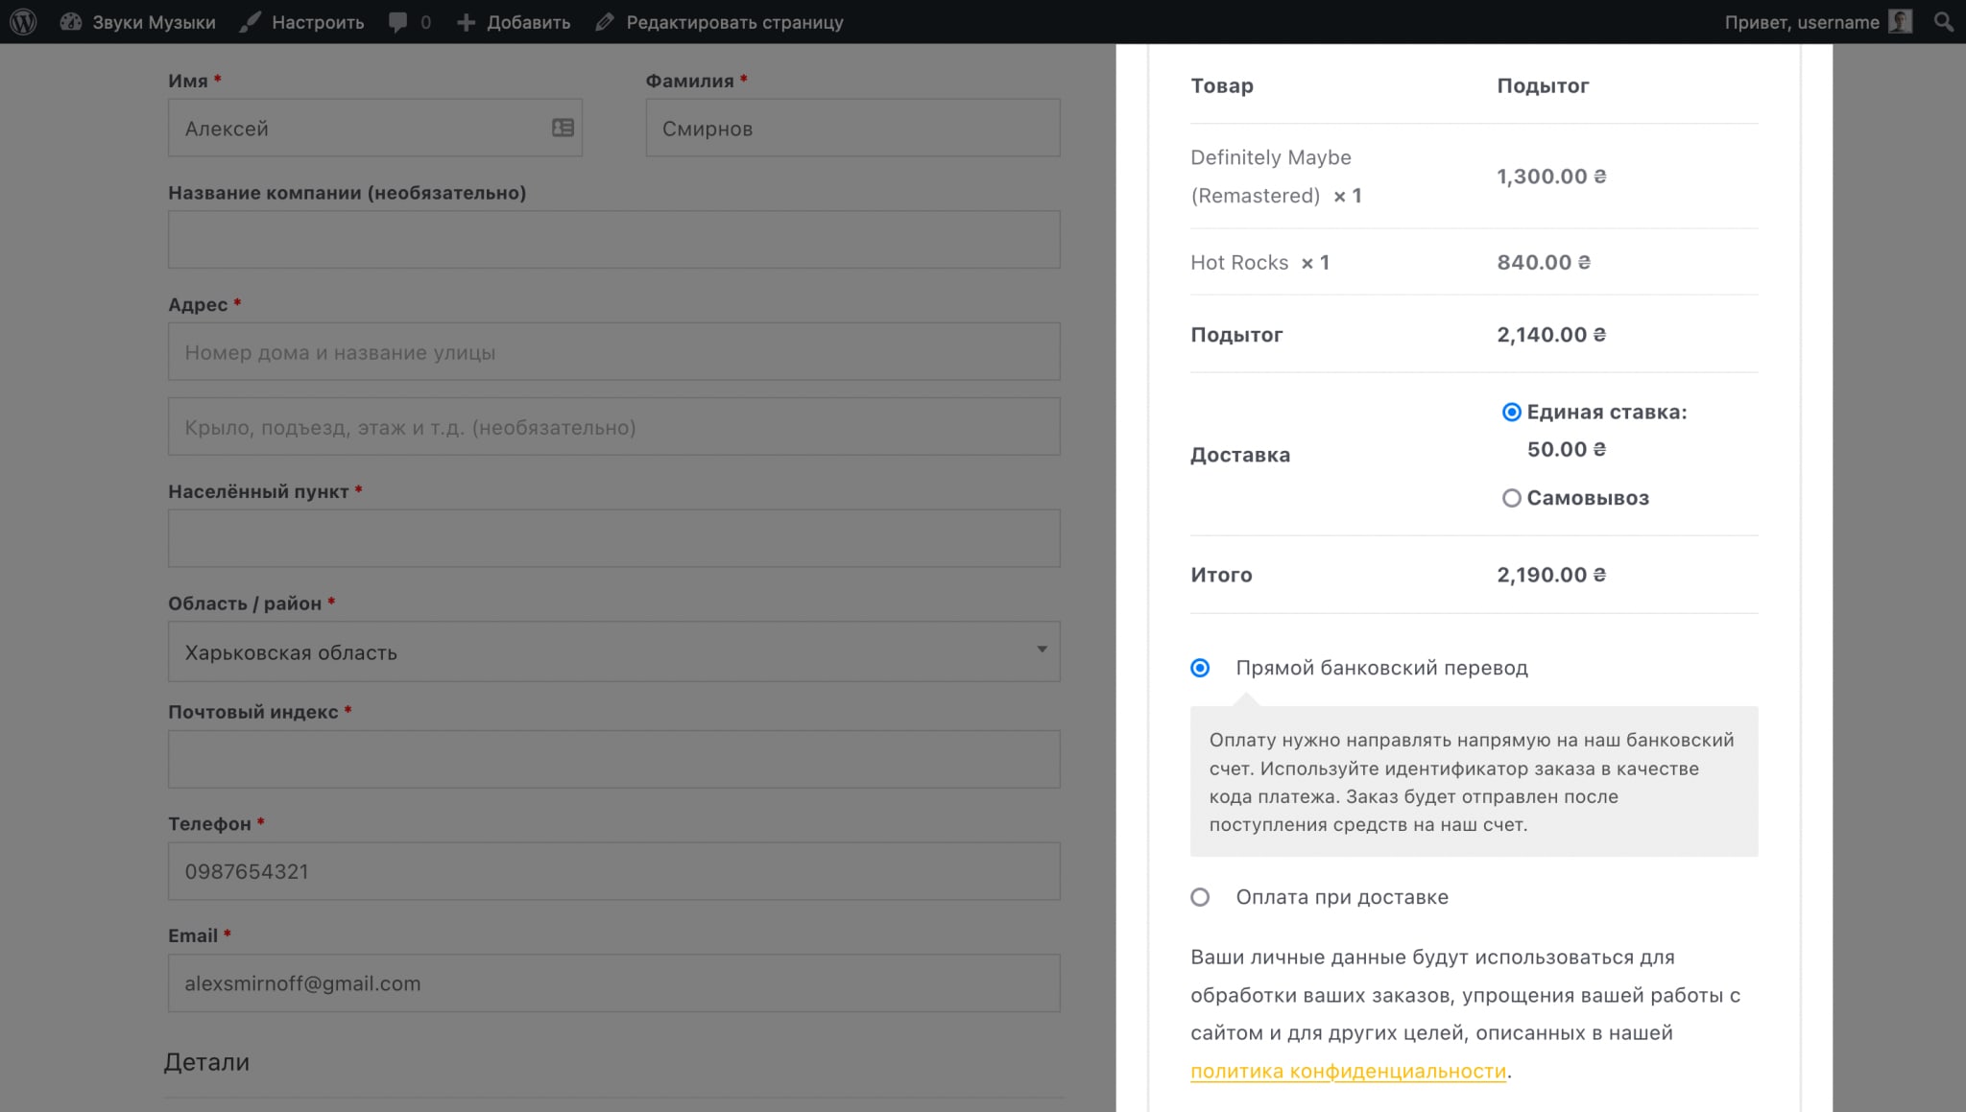Focus the Населённый пункт input field
Screen dimensions: 1966x1112
pyautogui.click(x=614, y=538)
